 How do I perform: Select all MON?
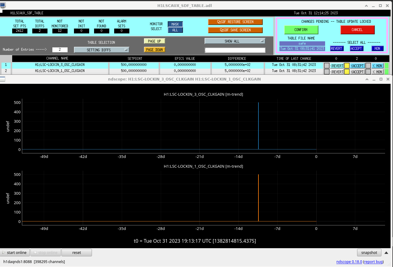click(377, 49)
